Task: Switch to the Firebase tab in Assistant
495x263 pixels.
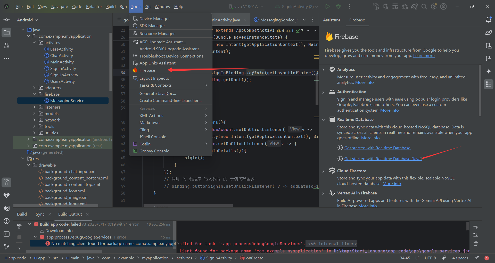Action: (x=357, y=20)
